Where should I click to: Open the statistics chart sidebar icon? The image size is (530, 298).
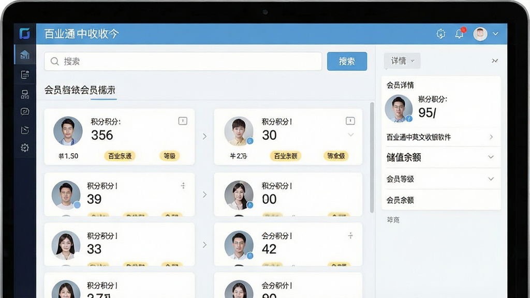tap(25, 130)
